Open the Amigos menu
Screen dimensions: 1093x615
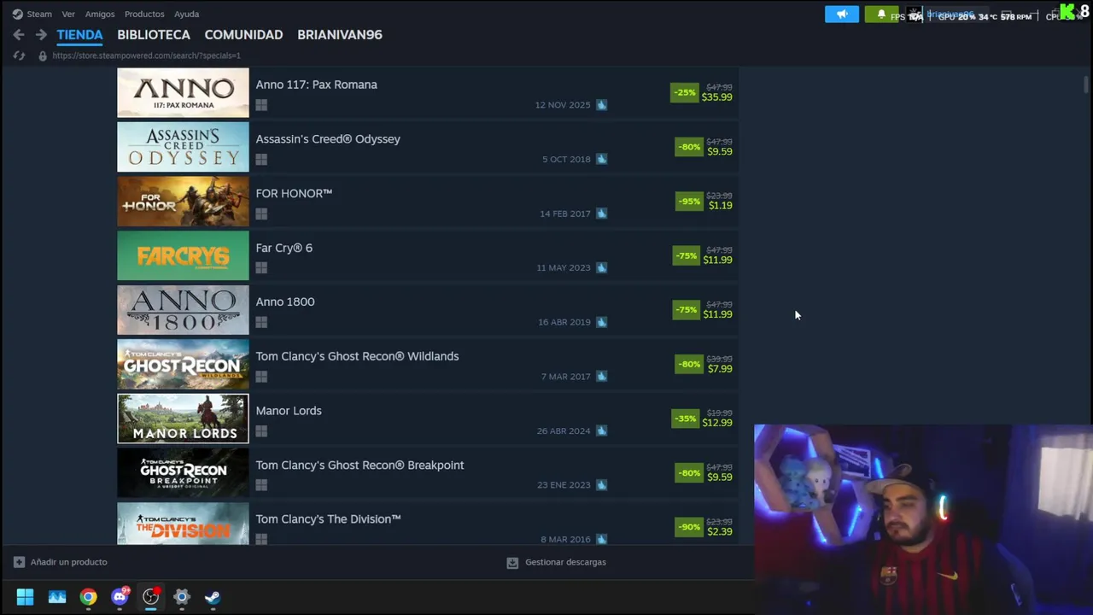point(100,14)
